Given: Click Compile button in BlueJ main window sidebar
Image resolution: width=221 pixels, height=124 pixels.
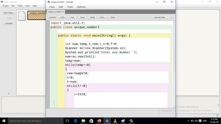Looking at the screenshot, I should point(9,23).
